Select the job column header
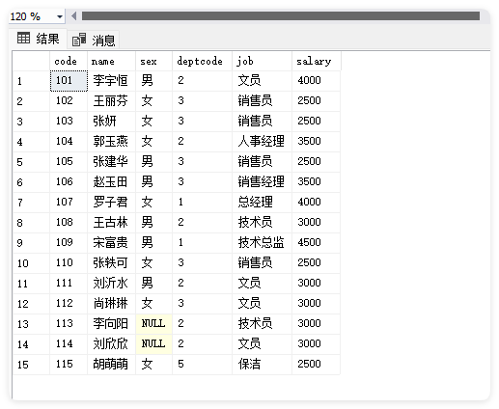 [x=262, y=61]
